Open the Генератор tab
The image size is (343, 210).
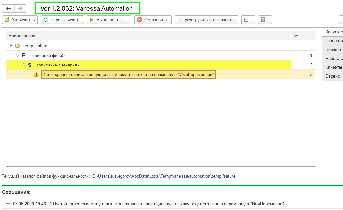(x=333, y=40)
